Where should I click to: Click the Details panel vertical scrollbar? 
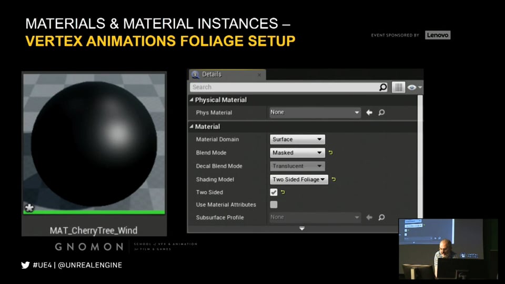(420, 157)
